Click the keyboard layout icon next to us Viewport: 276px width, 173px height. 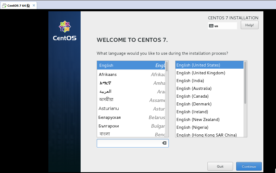(211, 26)
